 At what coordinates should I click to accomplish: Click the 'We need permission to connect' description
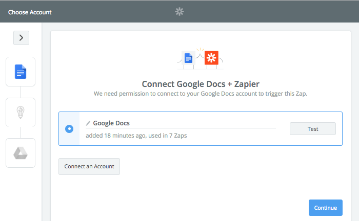[201, 94]
